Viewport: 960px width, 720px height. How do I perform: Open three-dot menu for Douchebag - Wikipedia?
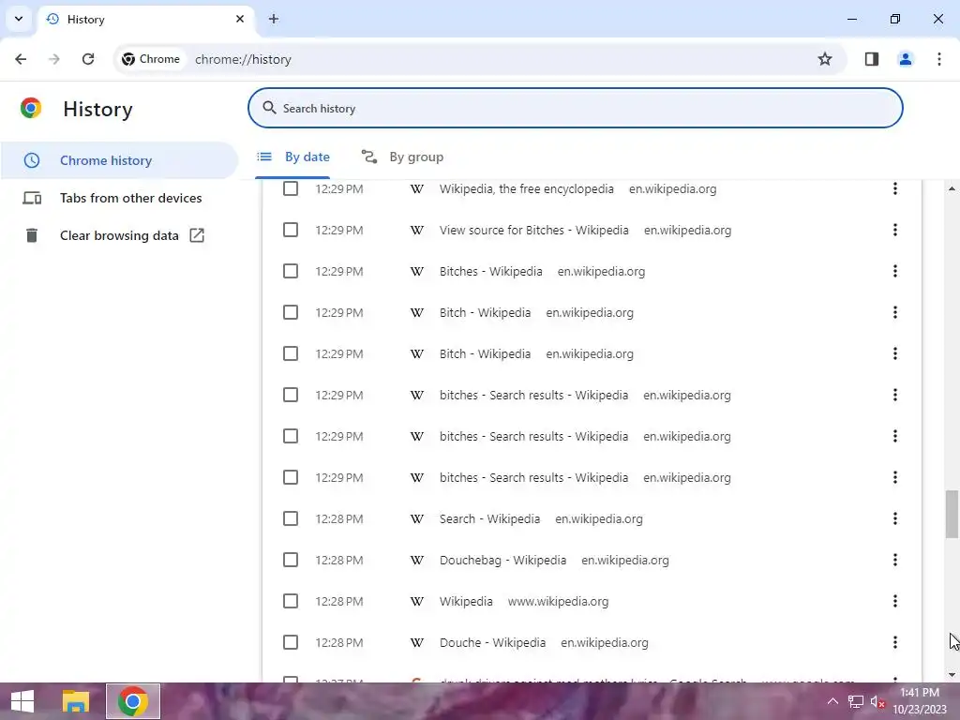pyautogui.click(x=895, y=560)
